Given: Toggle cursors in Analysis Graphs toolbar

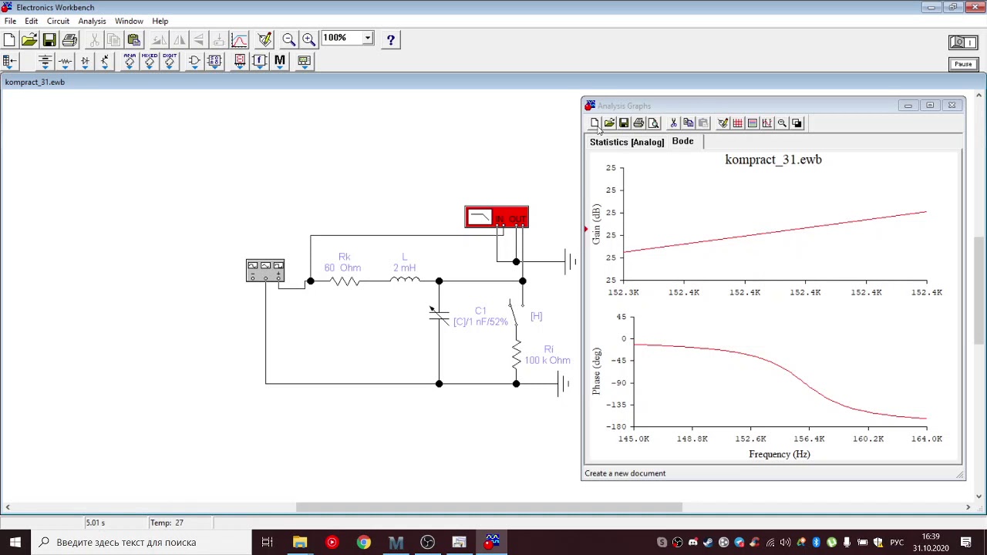Looking at the screenshot, I should (x=766, y=123).
